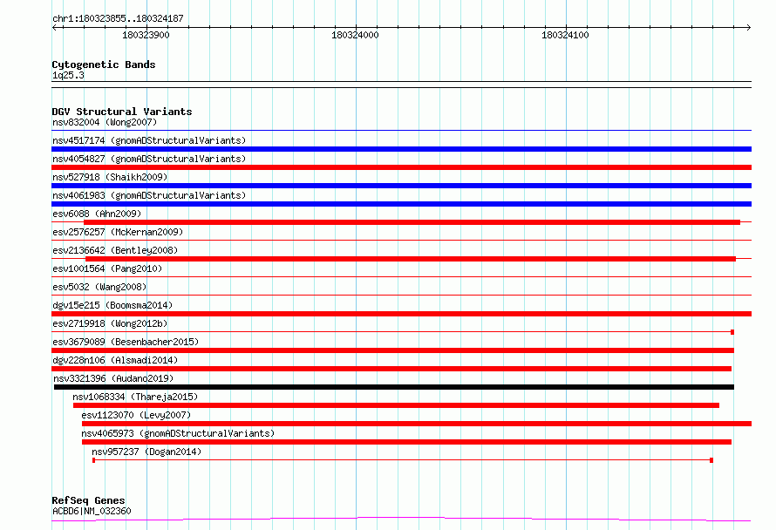776x530 pixels.
Task: Click the esv6088 (Ahn2009) label
Action: tap(97, 214)
